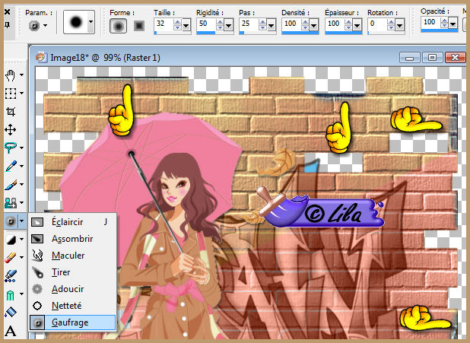Open the Taille slider dropdown arrow
Image resolution: width=470 pixels, height=343 pixels.
tap(188, 24)
